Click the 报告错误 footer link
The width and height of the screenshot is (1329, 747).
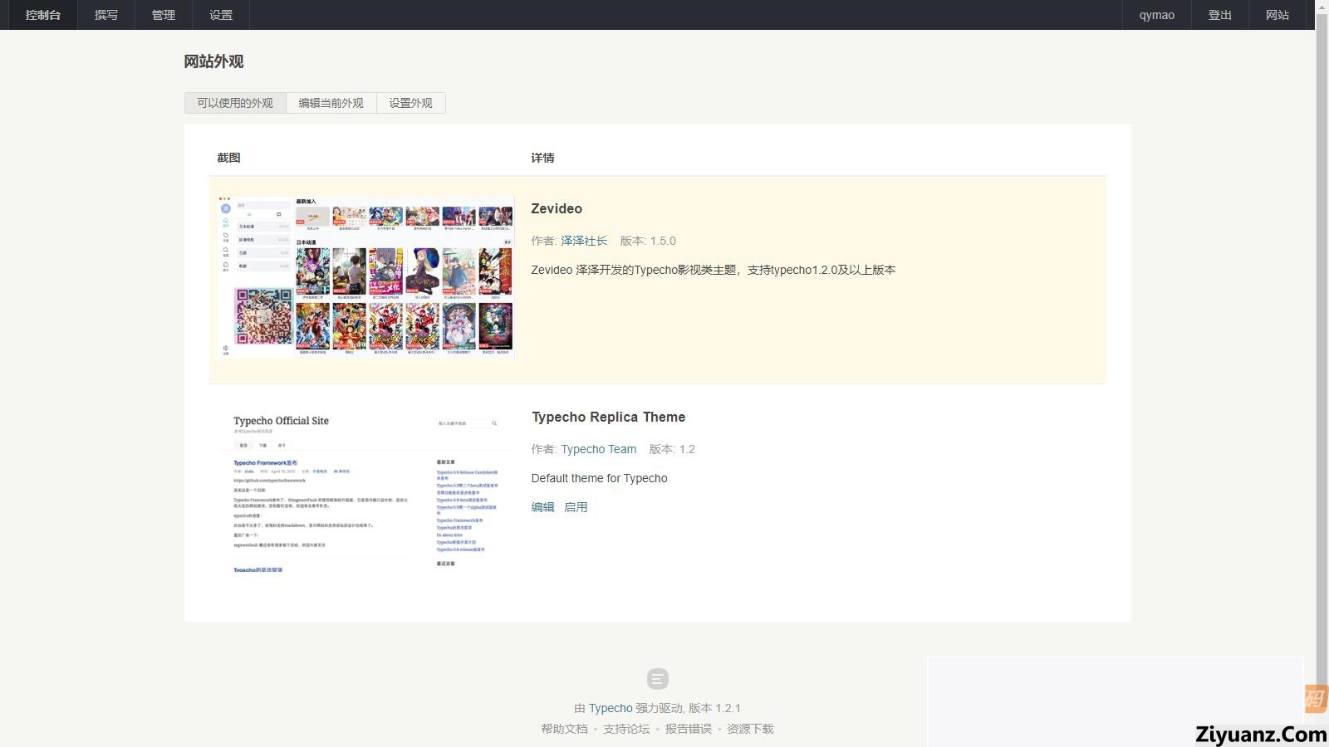[x=688, y=729]
